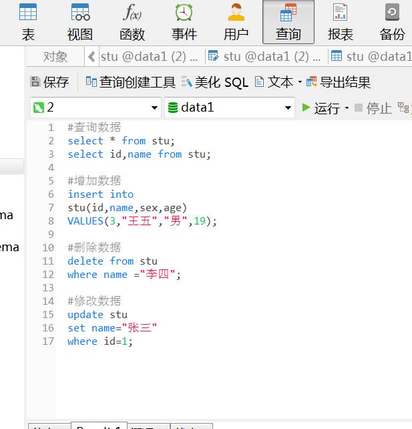Click the set name="张三" line
The image size is (412, 429).
[x=112, y=328]
